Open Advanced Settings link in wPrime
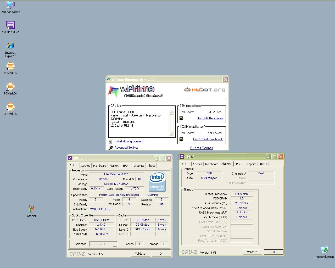Screen dimensions: 335x268 pyautogui.click(x=126, y=148)
